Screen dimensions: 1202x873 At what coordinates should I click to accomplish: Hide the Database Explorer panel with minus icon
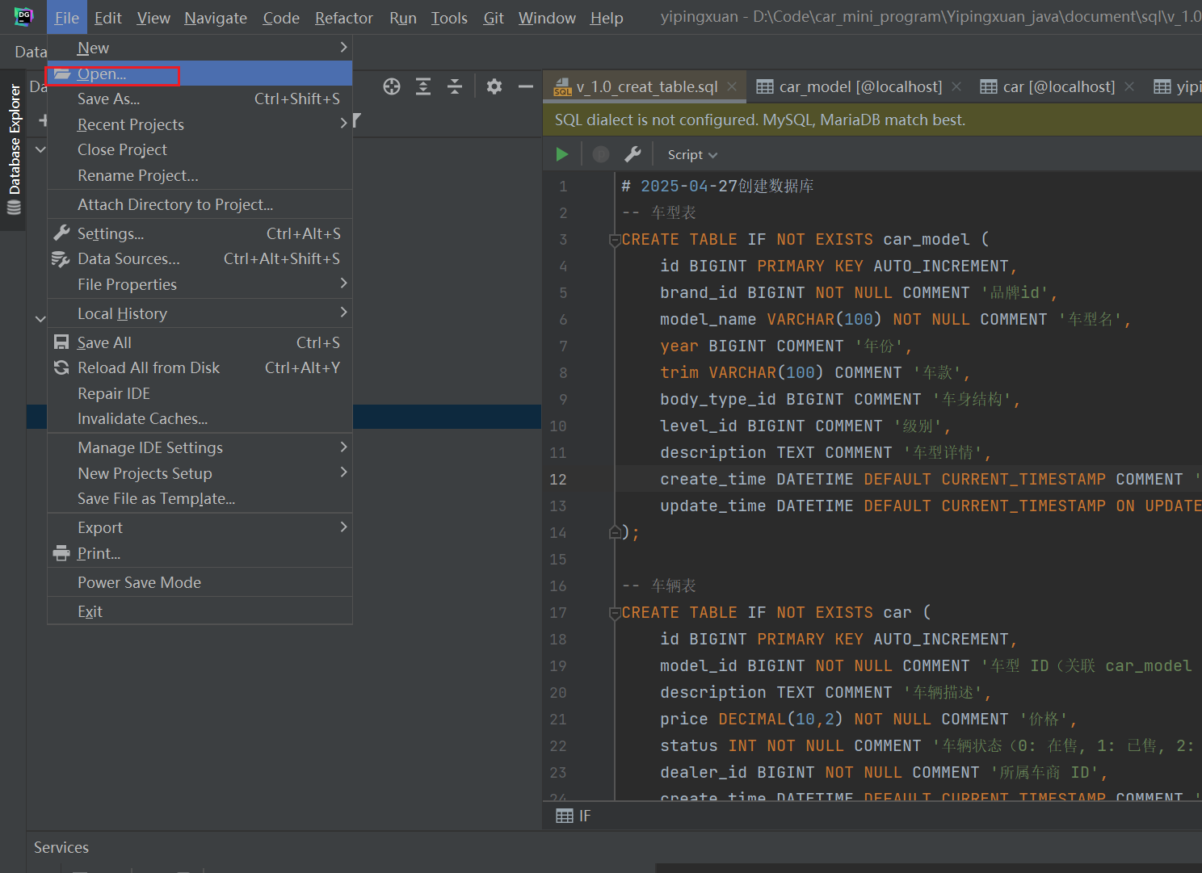(x=526, y=87)
